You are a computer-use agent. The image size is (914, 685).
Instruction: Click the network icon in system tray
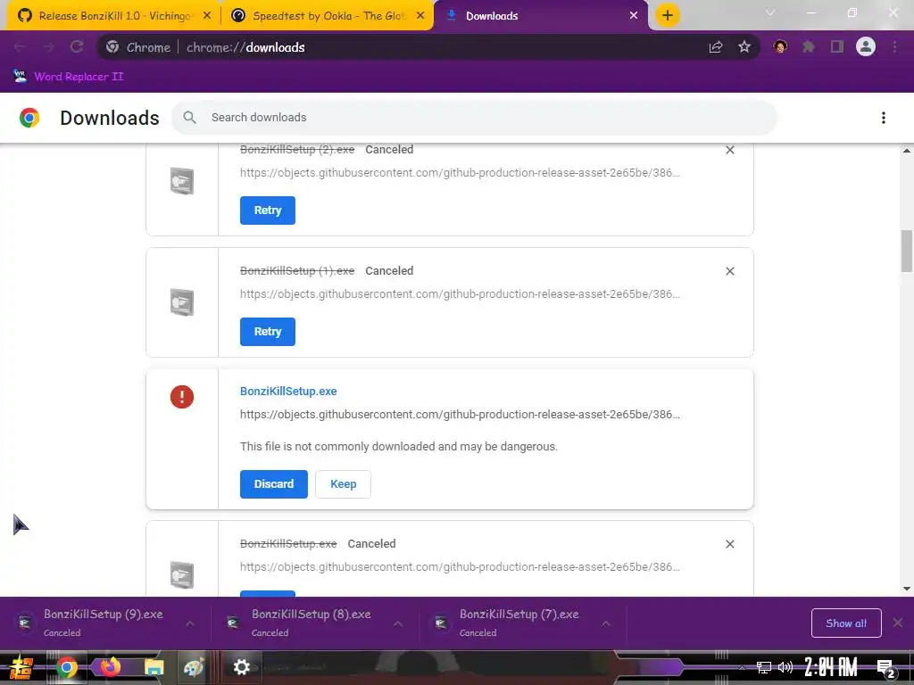point(764,667)
